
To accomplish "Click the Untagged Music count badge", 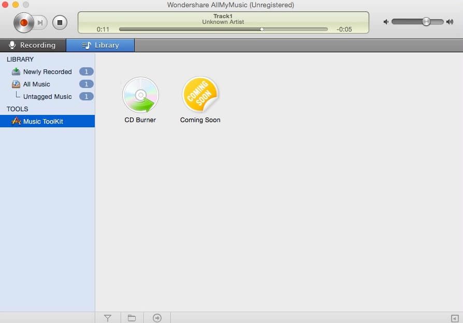I will tap(86, 97).
